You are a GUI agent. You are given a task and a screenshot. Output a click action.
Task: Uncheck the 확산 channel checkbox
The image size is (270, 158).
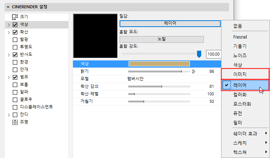coord(15,32)
